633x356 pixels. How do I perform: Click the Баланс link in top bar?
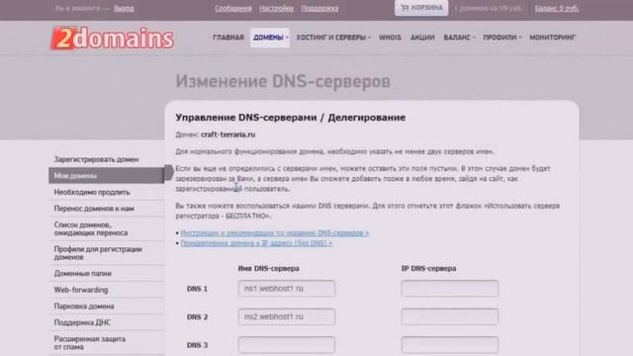click(556, 8)
